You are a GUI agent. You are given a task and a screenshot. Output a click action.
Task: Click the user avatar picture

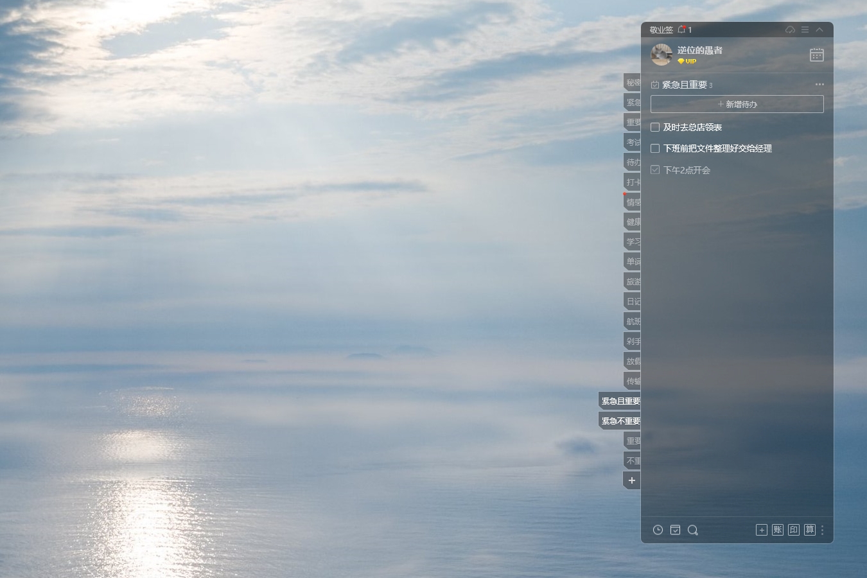(661, 55)
